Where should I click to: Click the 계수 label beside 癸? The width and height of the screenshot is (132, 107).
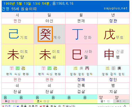coord(57,37)
